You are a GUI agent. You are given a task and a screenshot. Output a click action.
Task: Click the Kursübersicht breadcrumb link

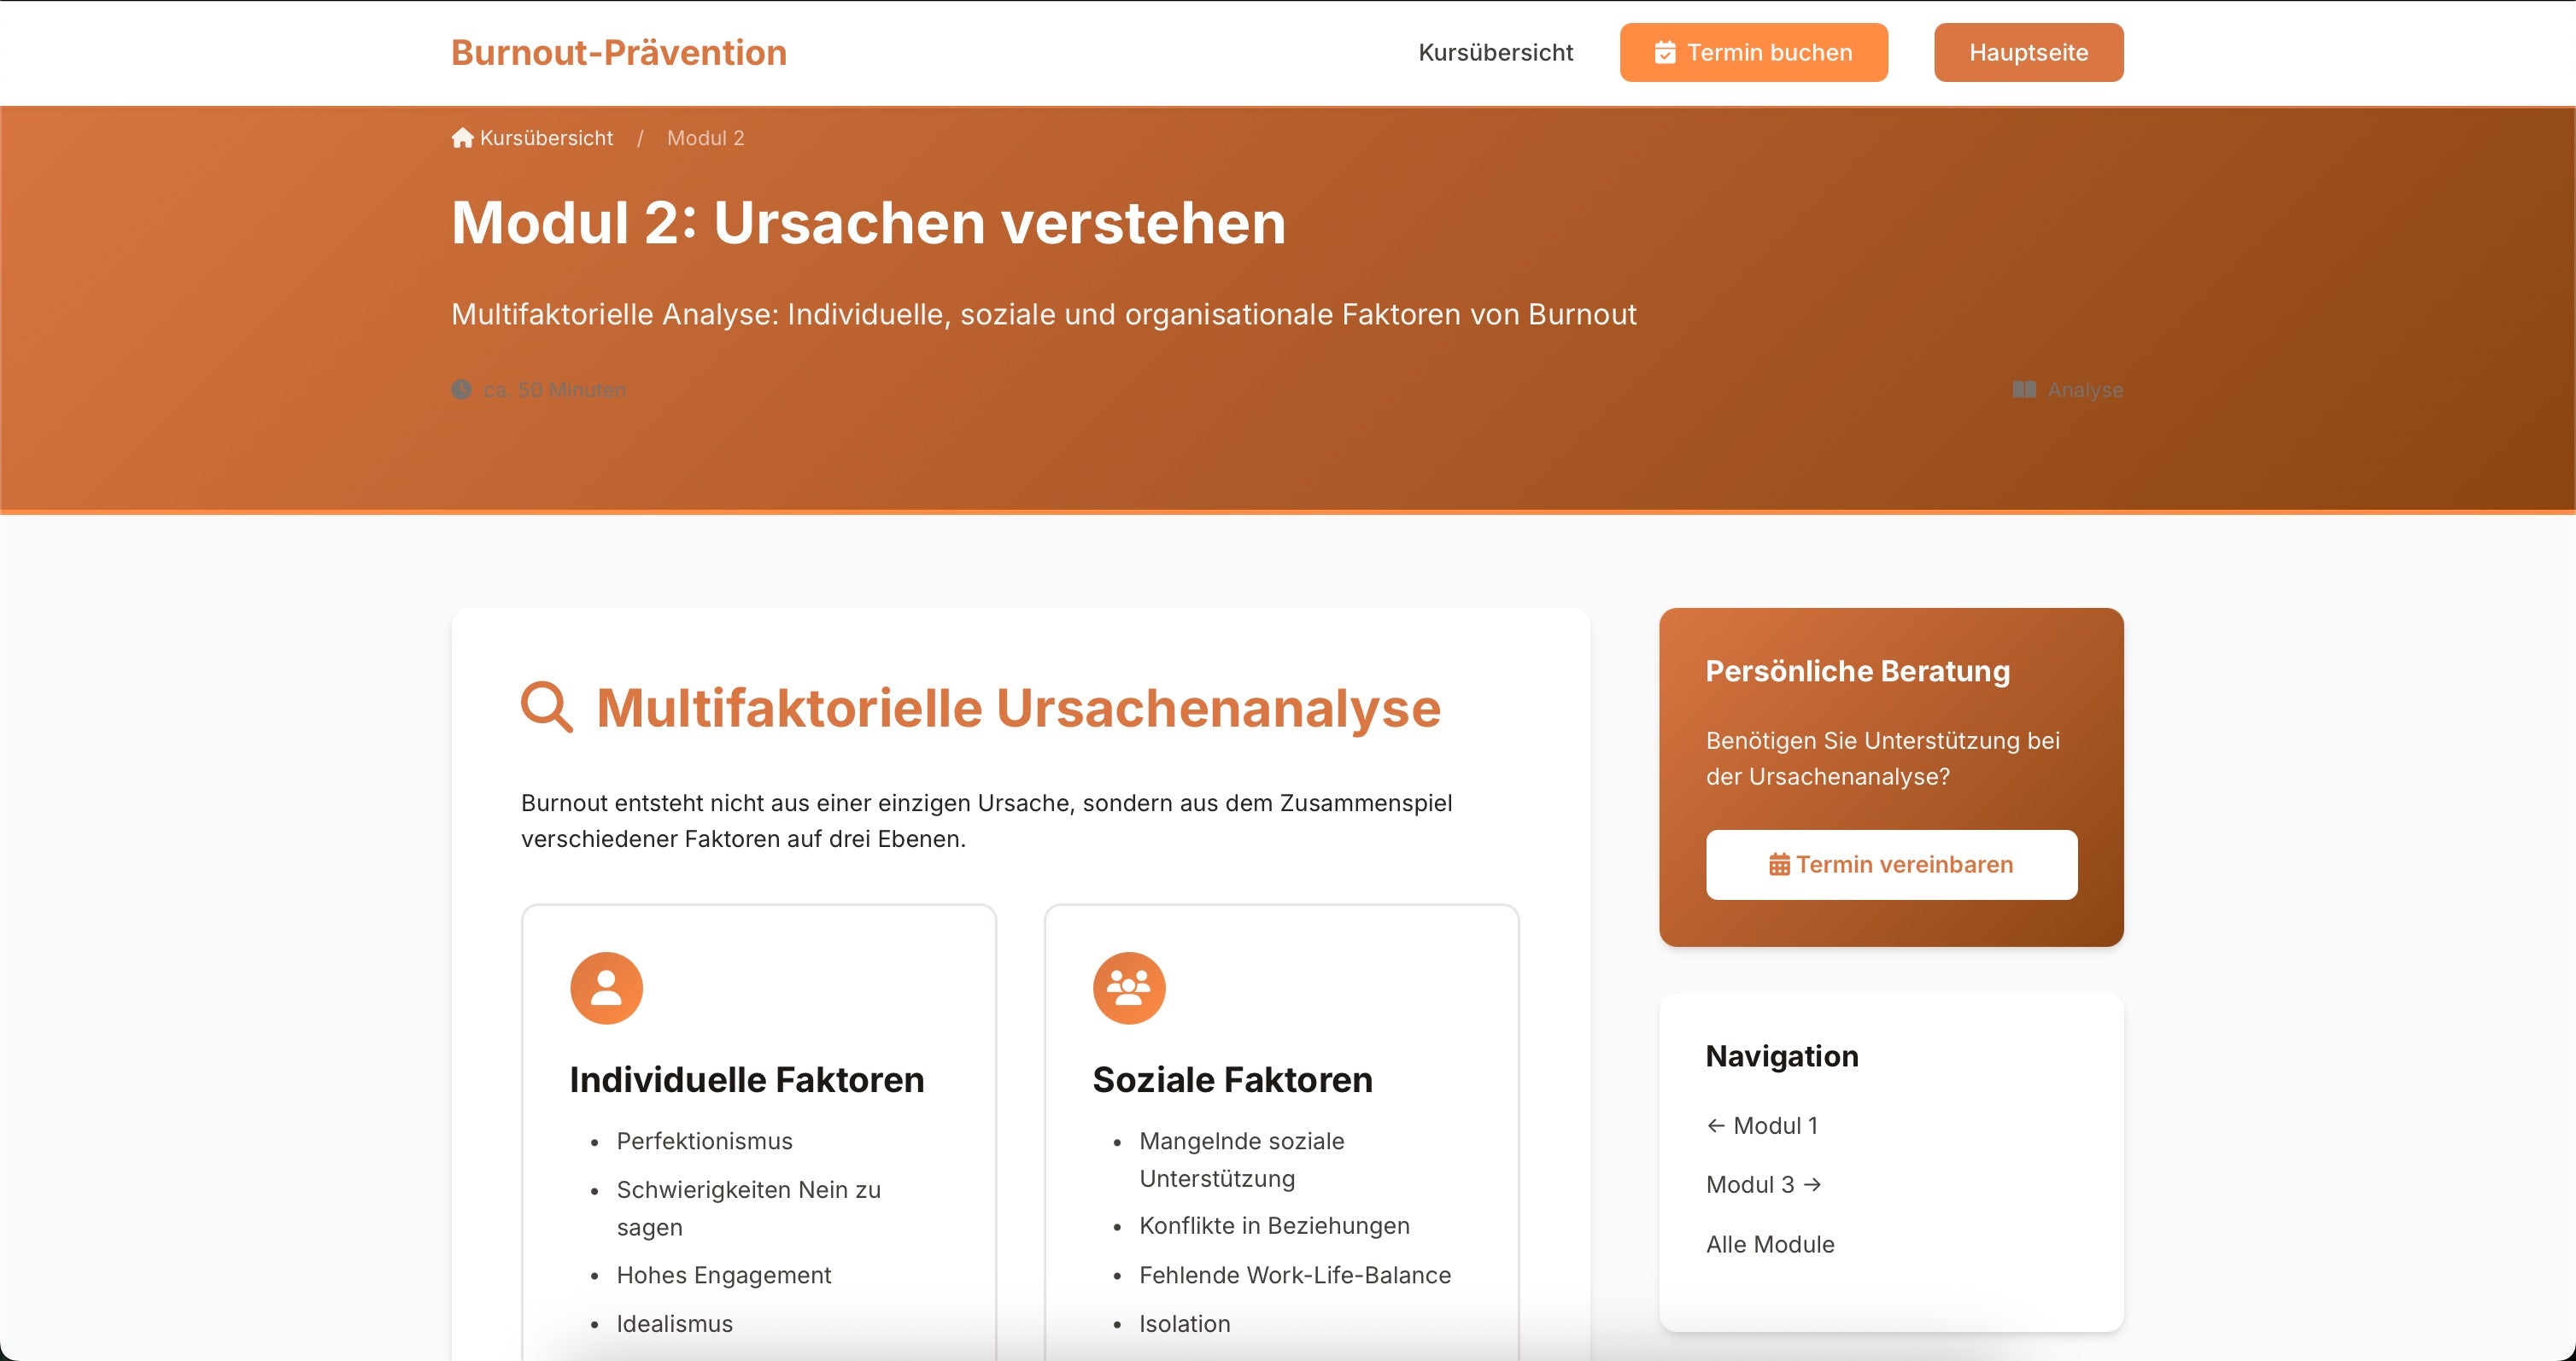[x=547, y=138]
